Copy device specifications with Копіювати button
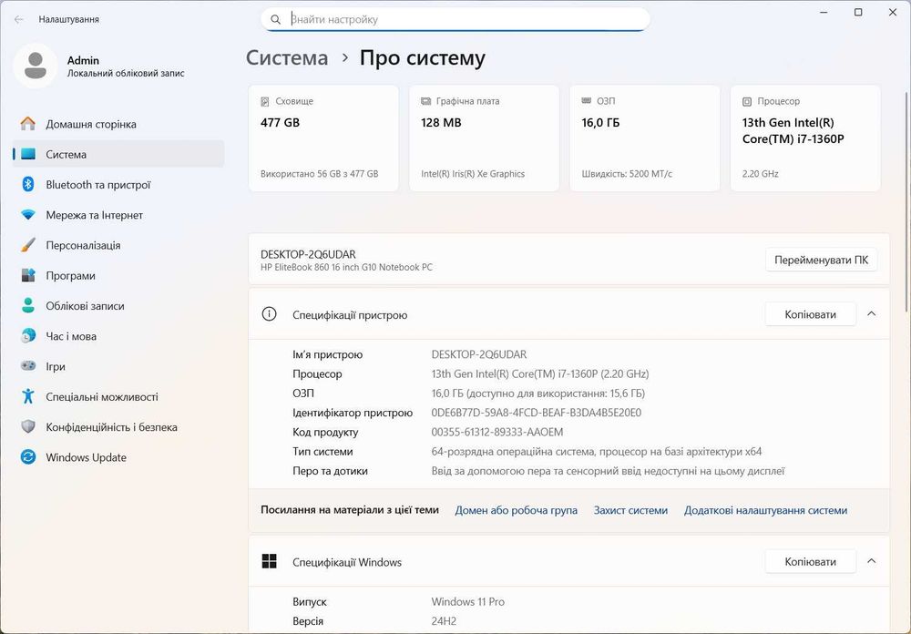911x634 pixels. click(810, 314)
